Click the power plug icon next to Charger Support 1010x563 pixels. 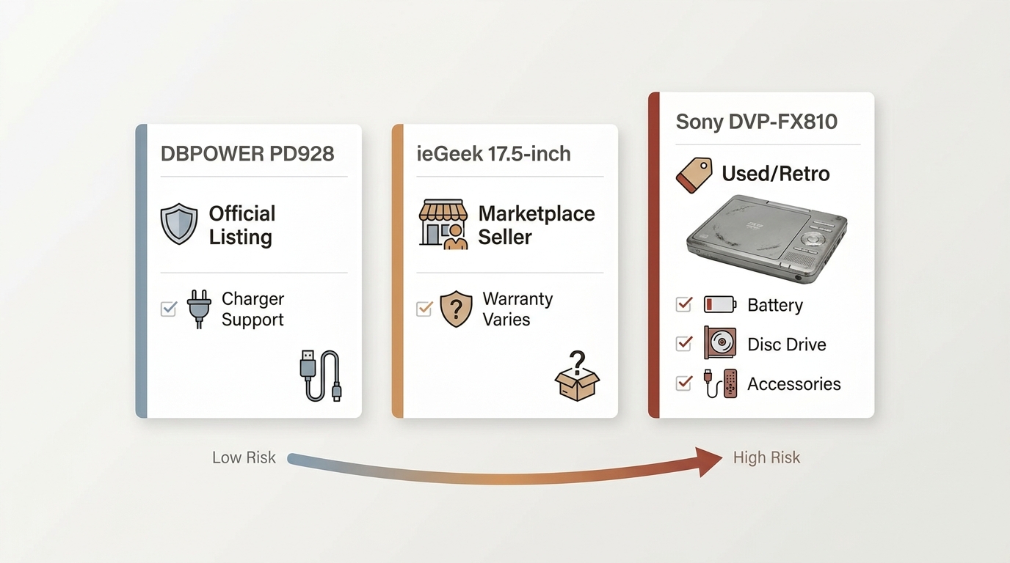199,309
